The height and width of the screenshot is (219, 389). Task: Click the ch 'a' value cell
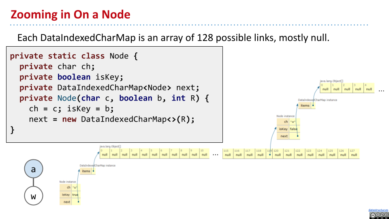75,187
